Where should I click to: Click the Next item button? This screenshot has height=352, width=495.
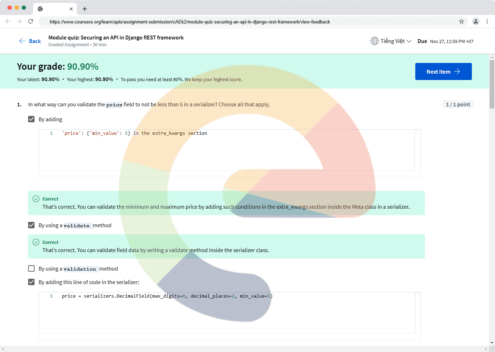coord(443,71)
